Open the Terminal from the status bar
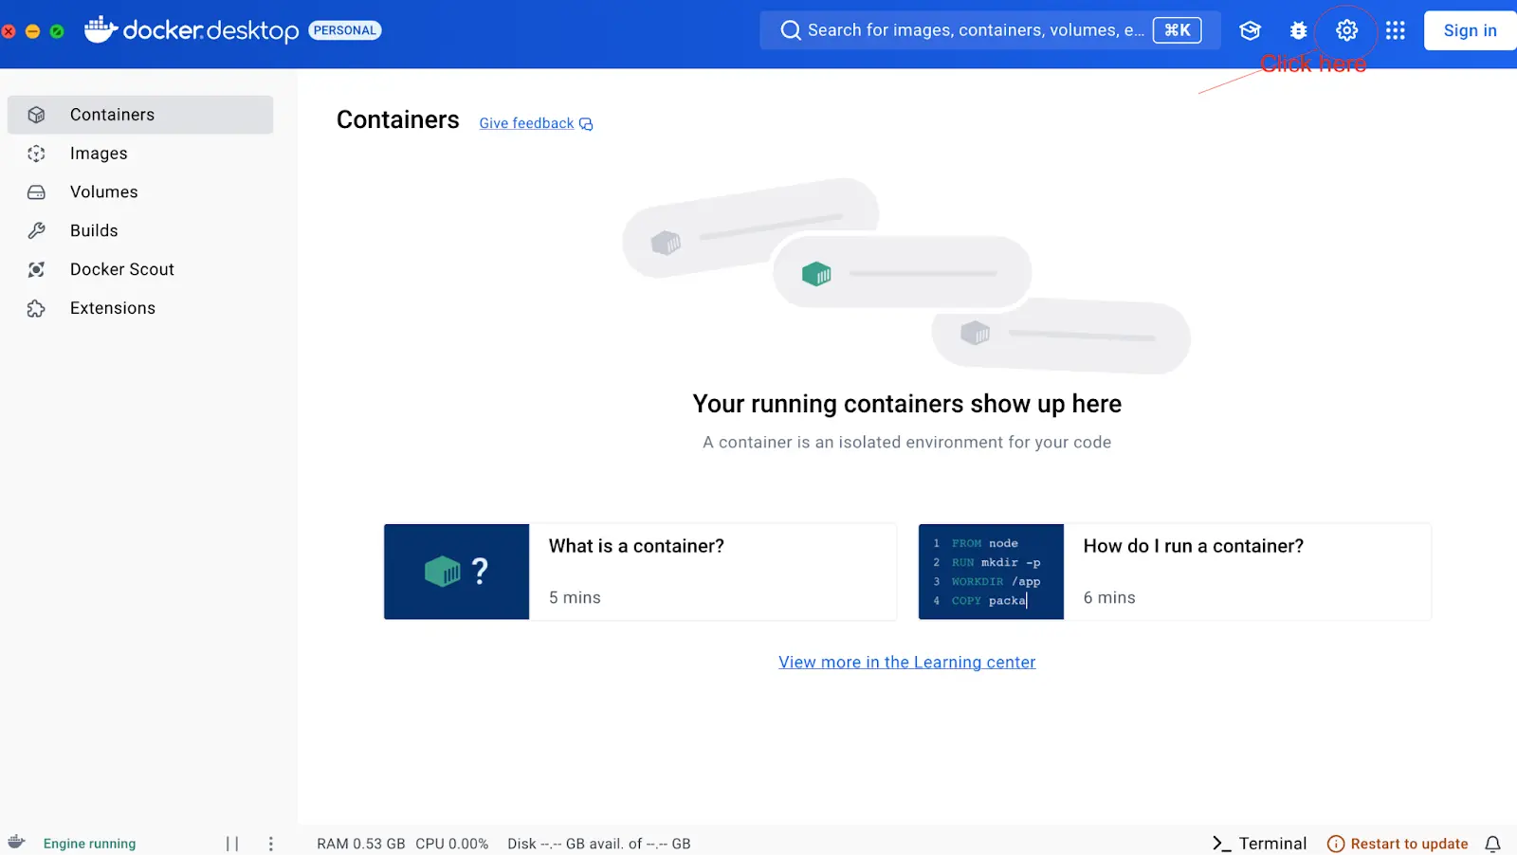Viewport: 1517px width, 855px height. (1259, 843)
